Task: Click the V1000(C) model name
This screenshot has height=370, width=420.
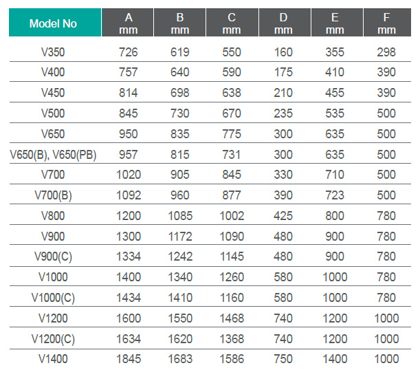Action: (x=53, y=298)
